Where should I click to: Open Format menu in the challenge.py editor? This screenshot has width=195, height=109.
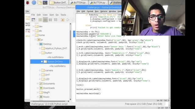[x=90, y=11]
